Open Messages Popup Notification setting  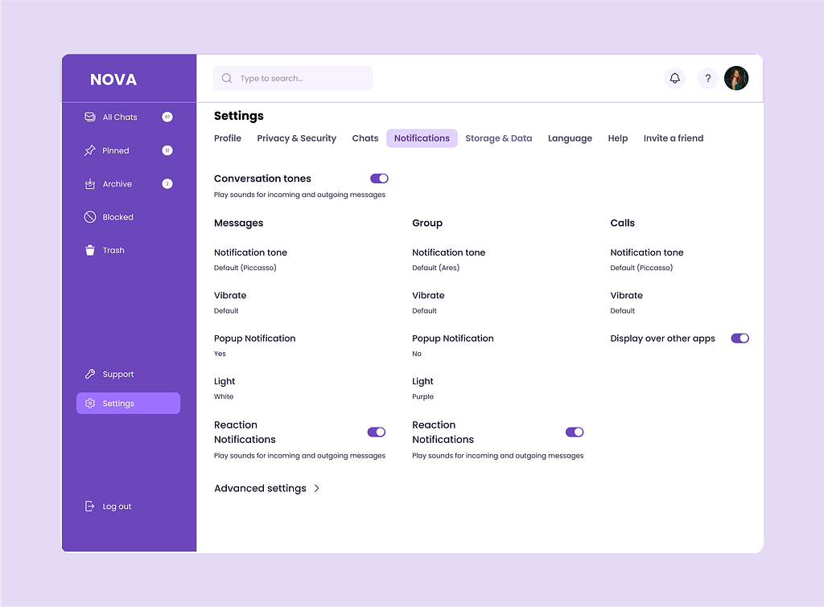(x=255, y=346)
